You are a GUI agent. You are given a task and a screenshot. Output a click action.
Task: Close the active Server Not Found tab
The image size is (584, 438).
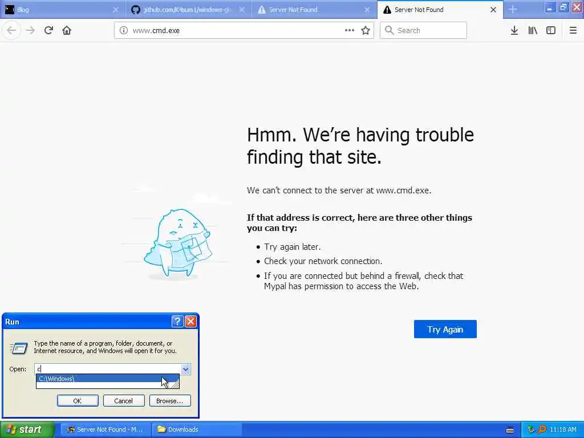493,10
